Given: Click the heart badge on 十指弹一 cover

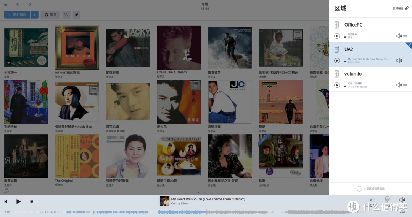Looking at the screenshot, I should pos(8,63).
